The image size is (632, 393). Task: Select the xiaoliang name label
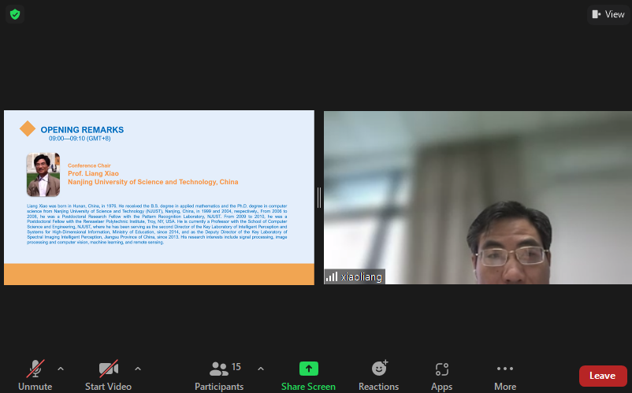tap(362, 276)
